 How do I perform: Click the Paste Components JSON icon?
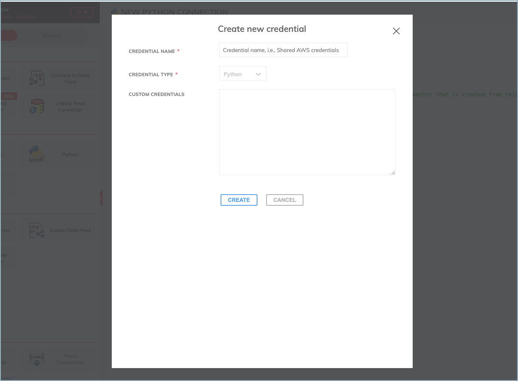click(37, 359)
